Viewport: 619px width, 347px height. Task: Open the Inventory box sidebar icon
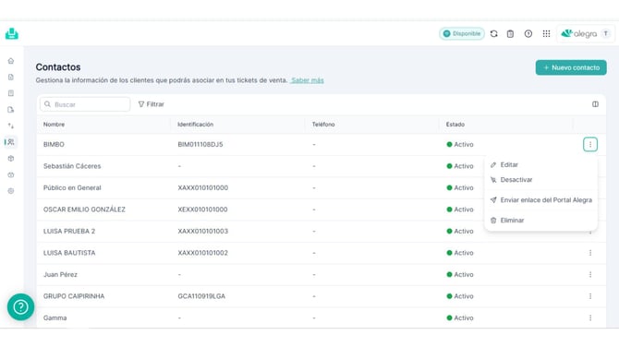[x=11, y=159]
